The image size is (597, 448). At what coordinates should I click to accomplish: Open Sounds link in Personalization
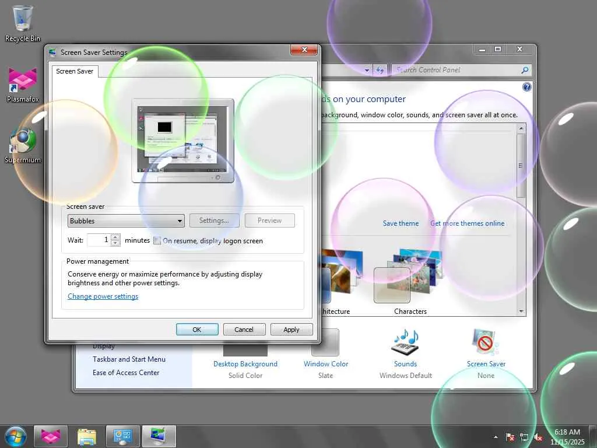tap(406, 364)
